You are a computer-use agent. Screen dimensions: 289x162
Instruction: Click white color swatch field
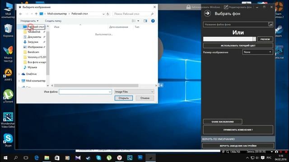(x=228, y=39)
